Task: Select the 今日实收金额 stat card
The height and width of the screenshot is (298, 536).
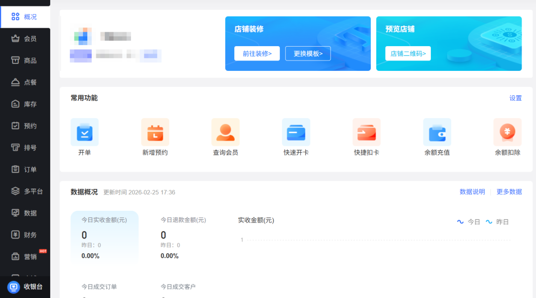Action: pyautogui.click(x=104, y=238)
